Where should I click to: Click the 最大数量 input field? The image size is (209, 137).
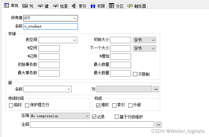pos(121,73)
